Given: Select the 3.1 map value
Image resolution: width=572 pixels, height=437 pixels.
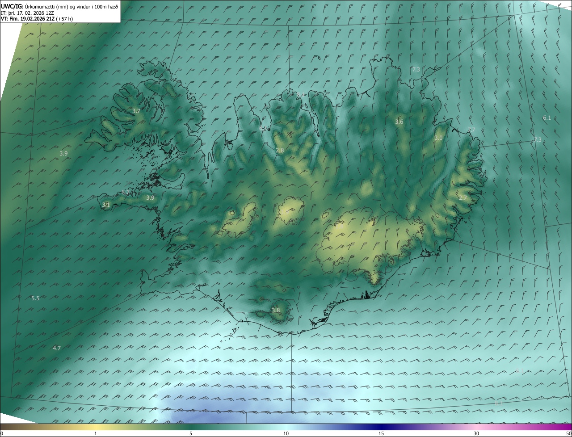Looking at the screenshot, I should pyautogui.click(x=106, y=205).
